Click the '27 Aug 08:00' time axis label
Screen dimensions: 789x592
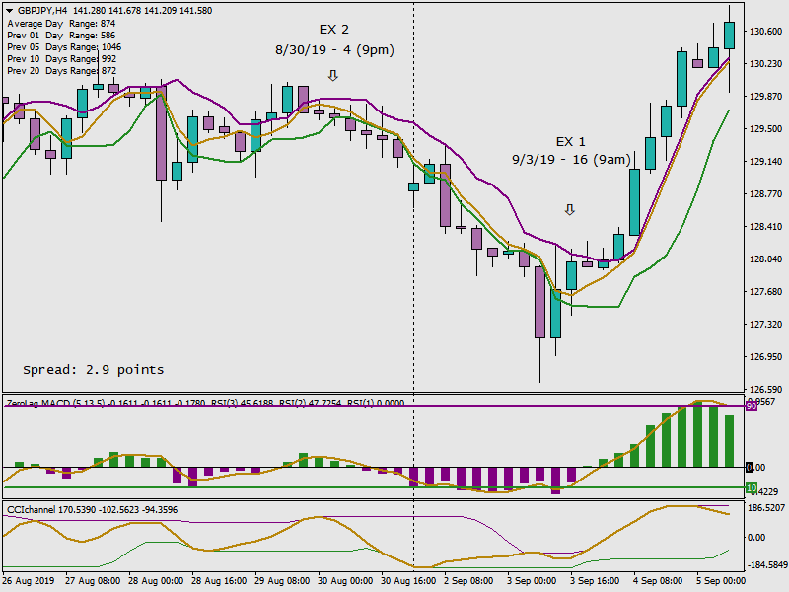point(93,581)
